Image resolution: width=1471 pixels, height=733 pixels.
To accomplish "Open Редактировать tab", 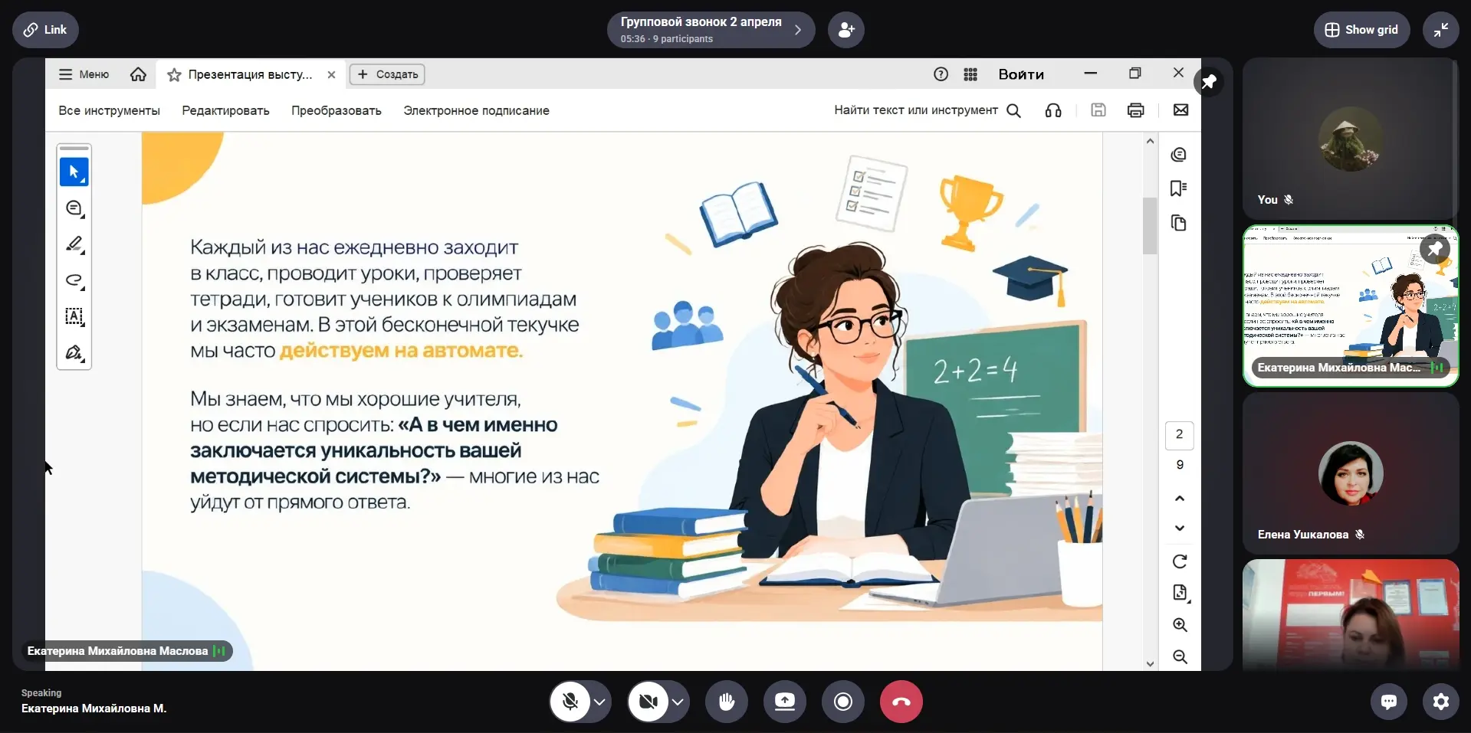I will click(x=225, y=110).
